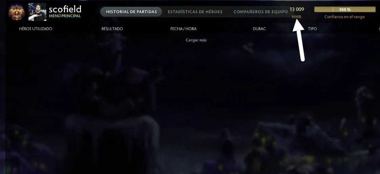Open the Compañeros de Equipo tab
The image size is (380, 174).
coord(260,11)
